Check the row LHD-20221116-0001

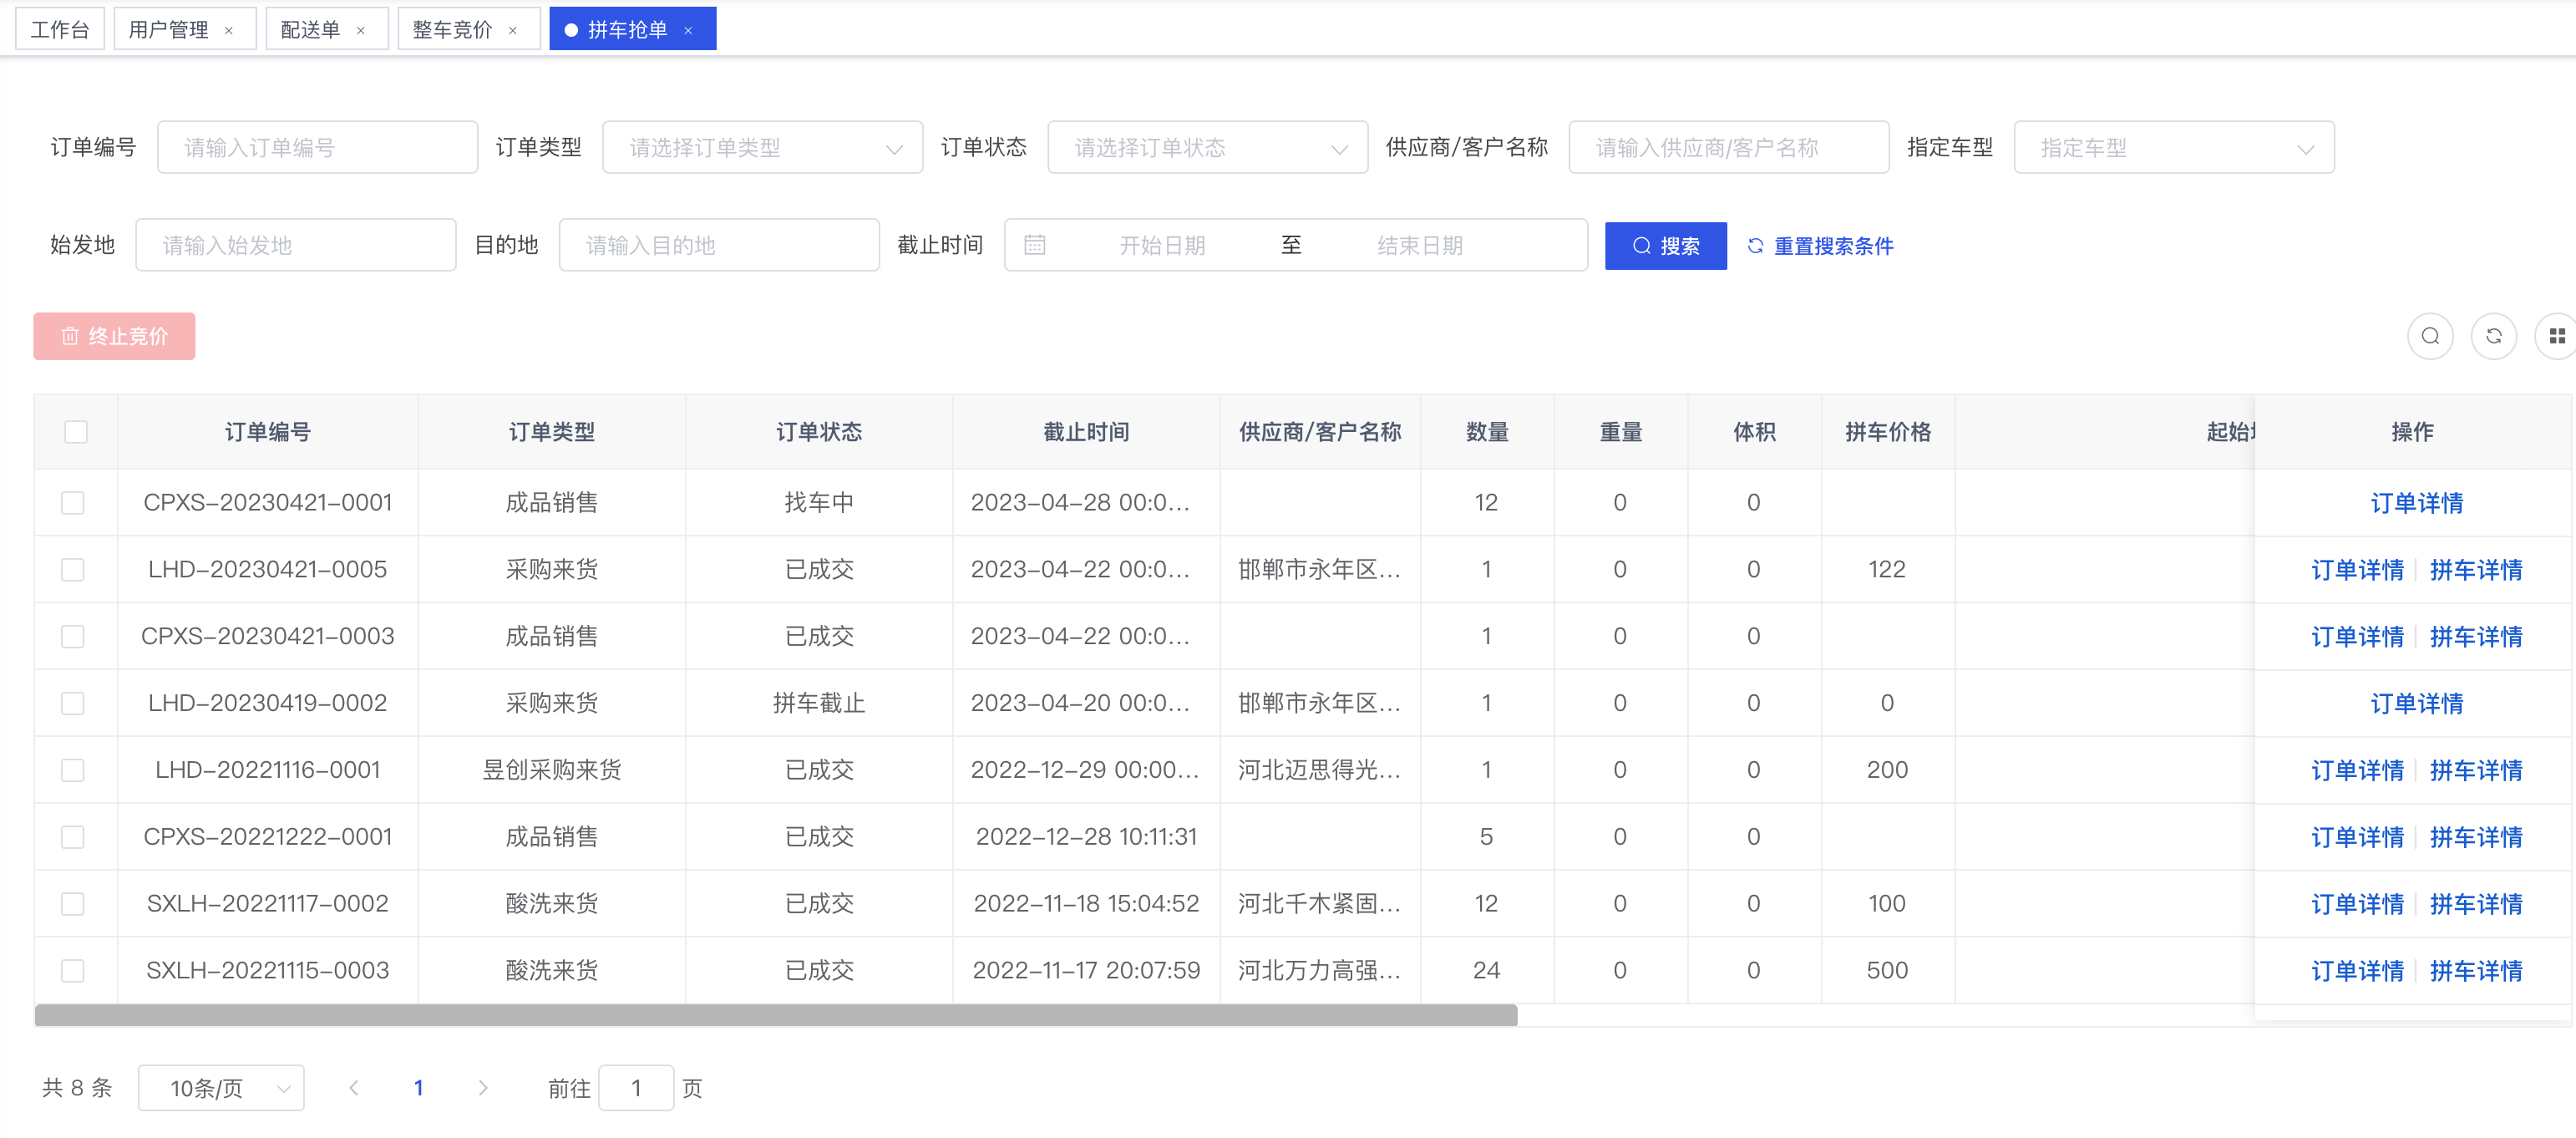[x=73, y=770]
